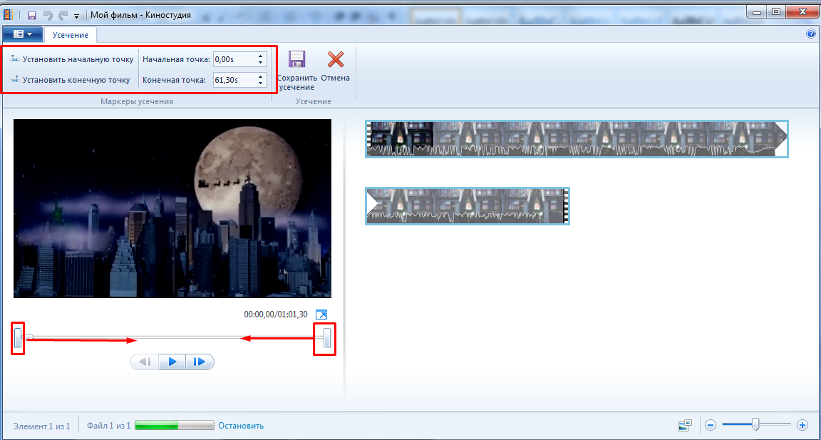Open the blue application file menu button
The image size is (821, 440).
tap(23, 34)
